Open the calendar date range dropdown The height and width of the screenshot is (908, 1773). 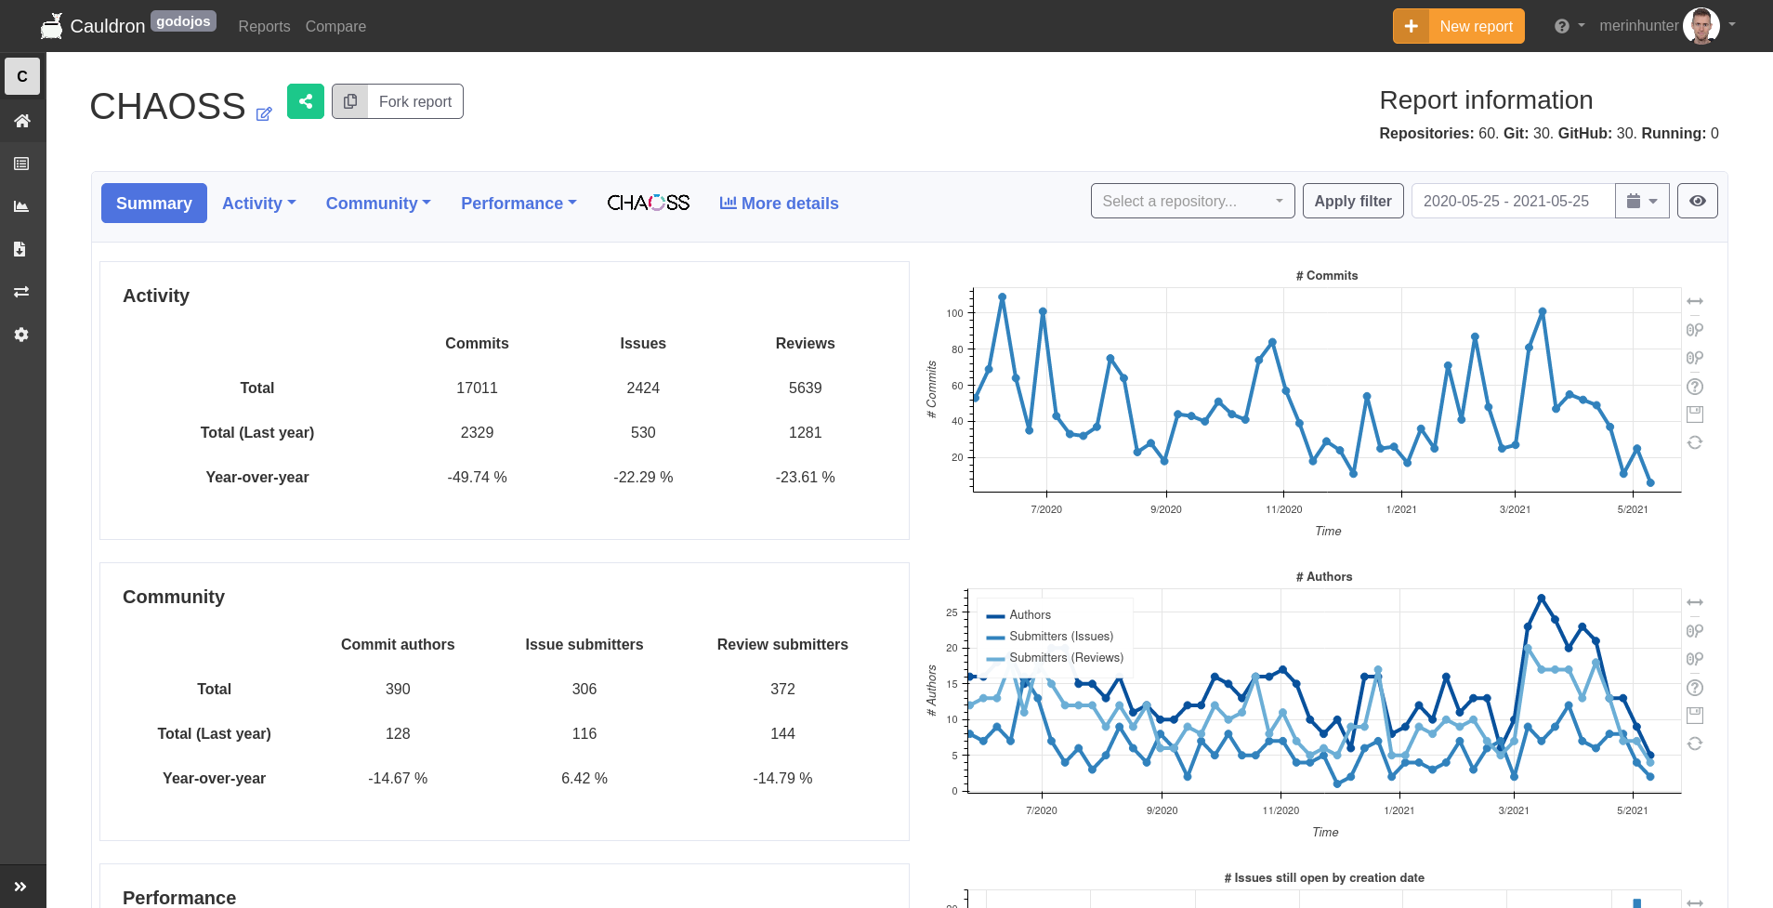click(x=1642, y=201)
